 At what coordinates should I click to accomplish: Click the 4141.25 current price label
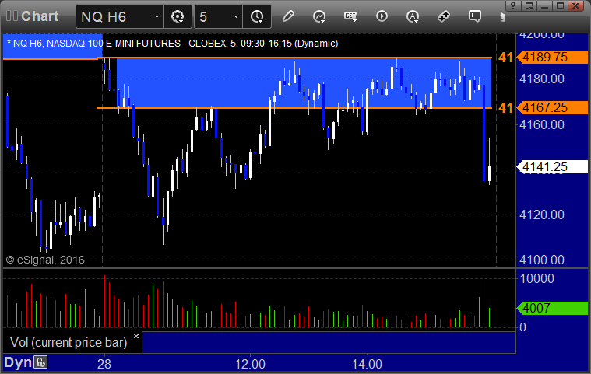coord(552,166)
